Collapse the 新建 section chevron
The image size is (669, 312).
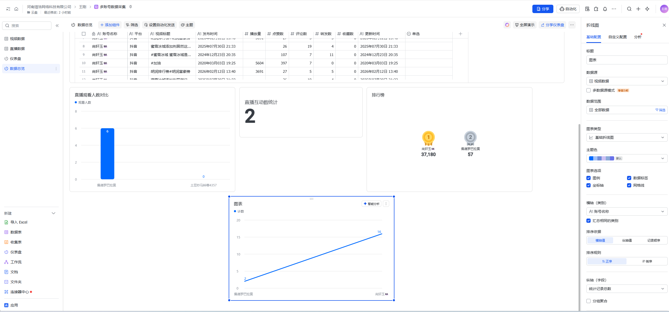click(x=53, y=213)
